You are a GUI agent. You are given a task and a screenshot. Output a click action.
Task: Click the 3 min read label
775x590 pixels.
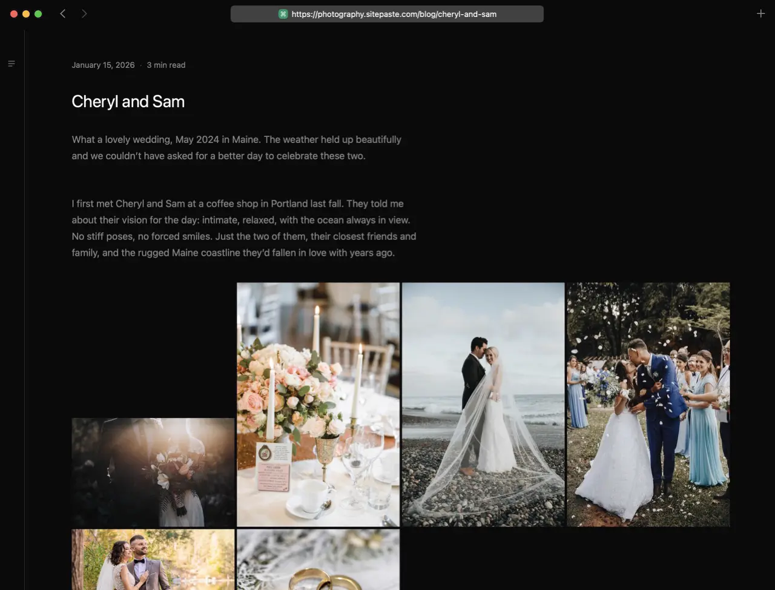(166, 65)
